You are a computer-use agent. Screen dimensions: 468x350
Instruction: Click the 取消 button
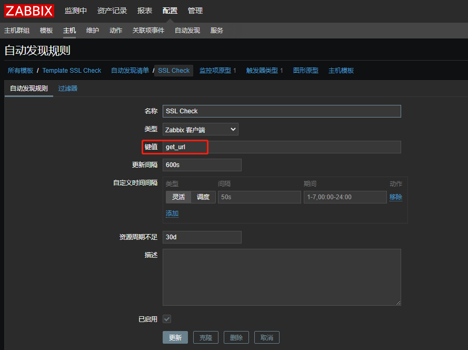267,337
